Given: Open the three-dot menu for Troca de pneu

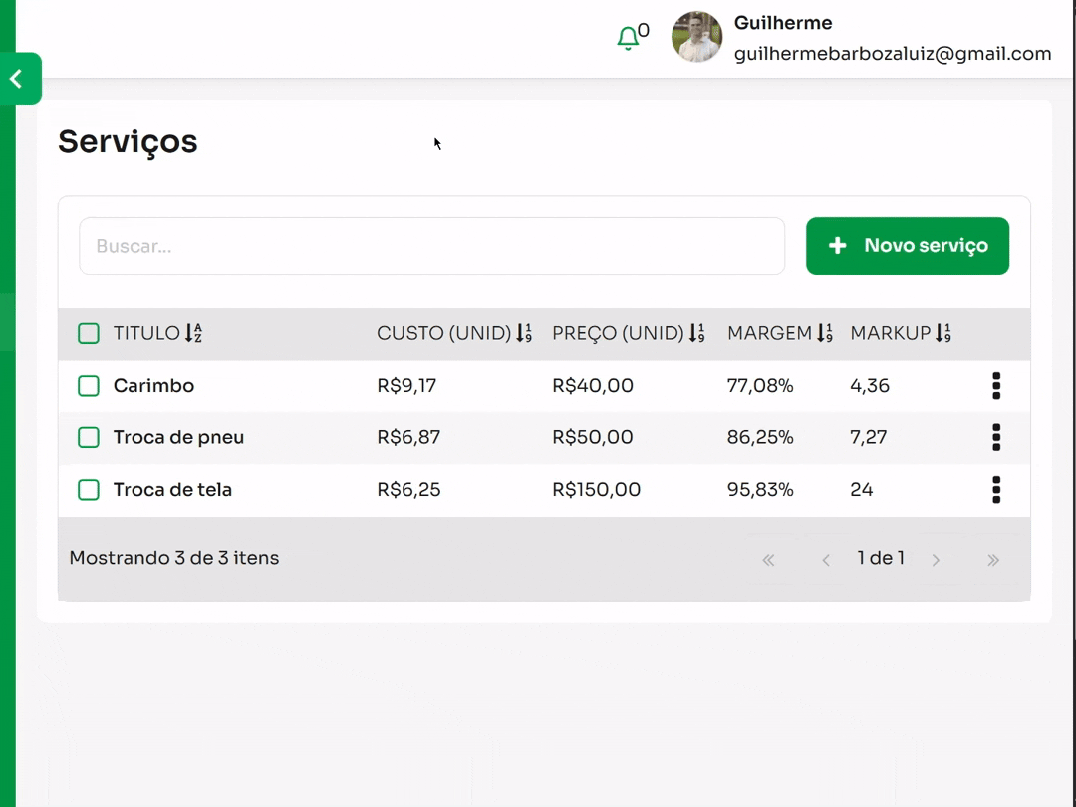Looking at the screenshot, I should click(995, 437).
